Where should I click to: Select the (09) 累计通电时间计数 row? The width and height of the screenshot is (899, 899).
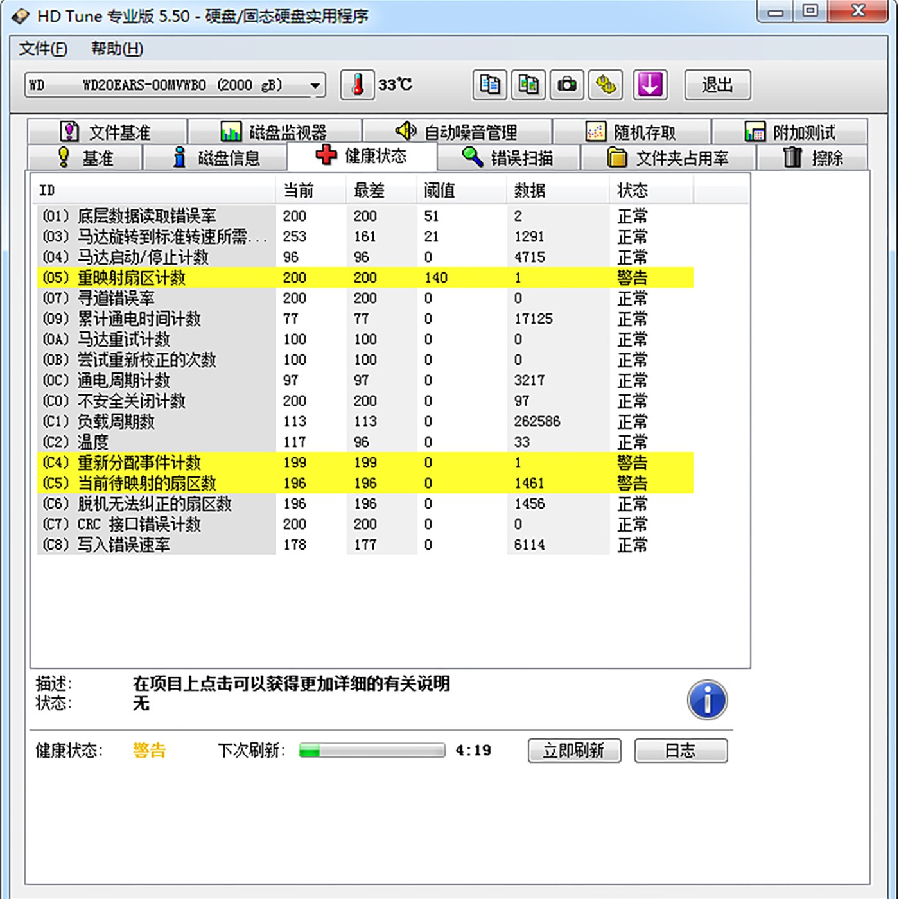pos(365,319)
